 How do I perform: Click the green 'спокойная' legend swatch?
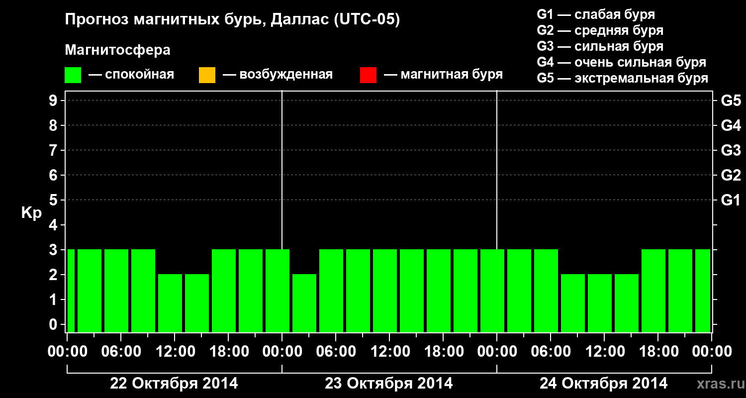(x=73, y=75)
